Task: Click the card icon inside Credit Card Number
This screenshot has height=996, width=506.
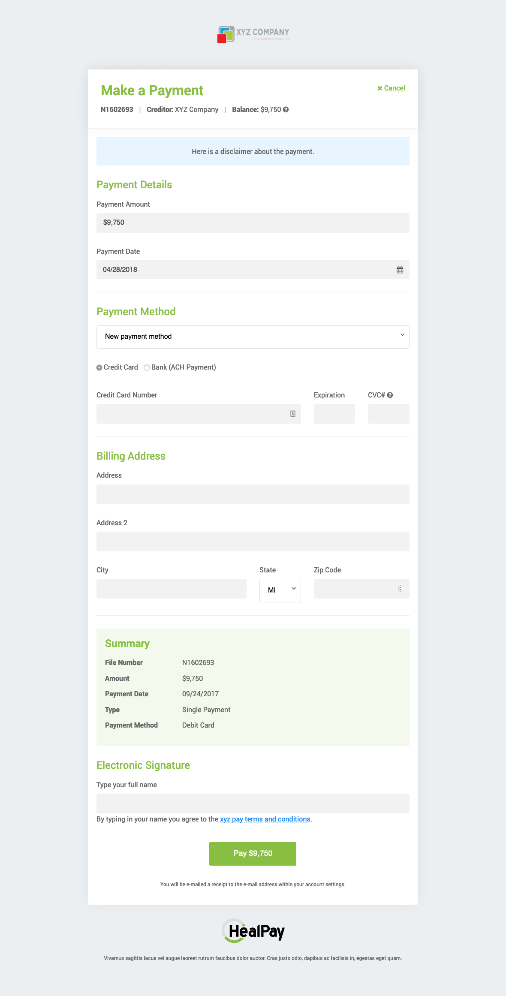Action: 293,414
